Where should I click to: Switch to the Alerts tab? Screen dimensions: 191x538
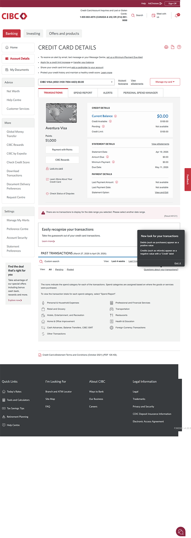point(108,93)
